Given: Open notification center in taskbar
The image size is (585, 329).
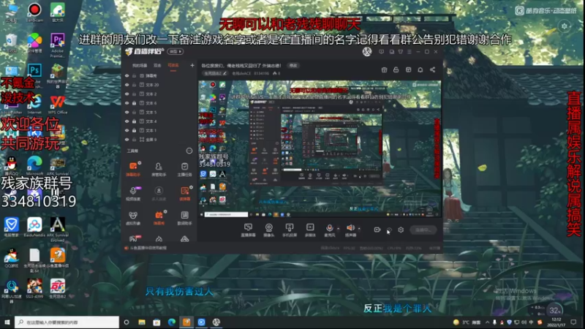Looking at the screenshot, I should point(573,322).
